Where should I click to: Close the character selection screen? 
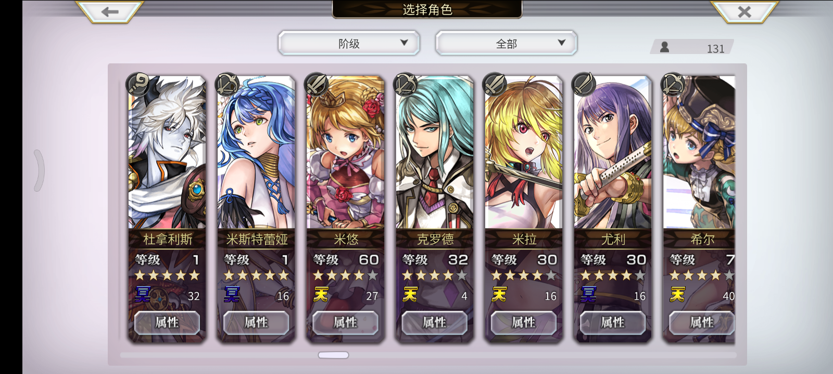[x=744, y=11]
